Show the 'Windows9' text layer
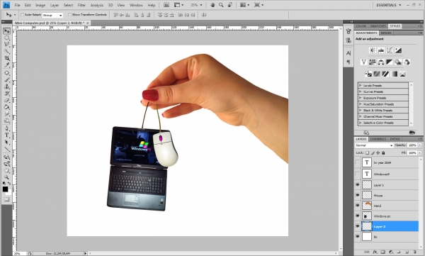The width and height of the screenshot is (425, 256). pyautogui.click(x=358, y=174)
